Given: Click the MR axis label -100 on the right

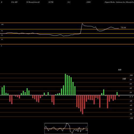Looking at the screenshot, I should click(131, 118).
